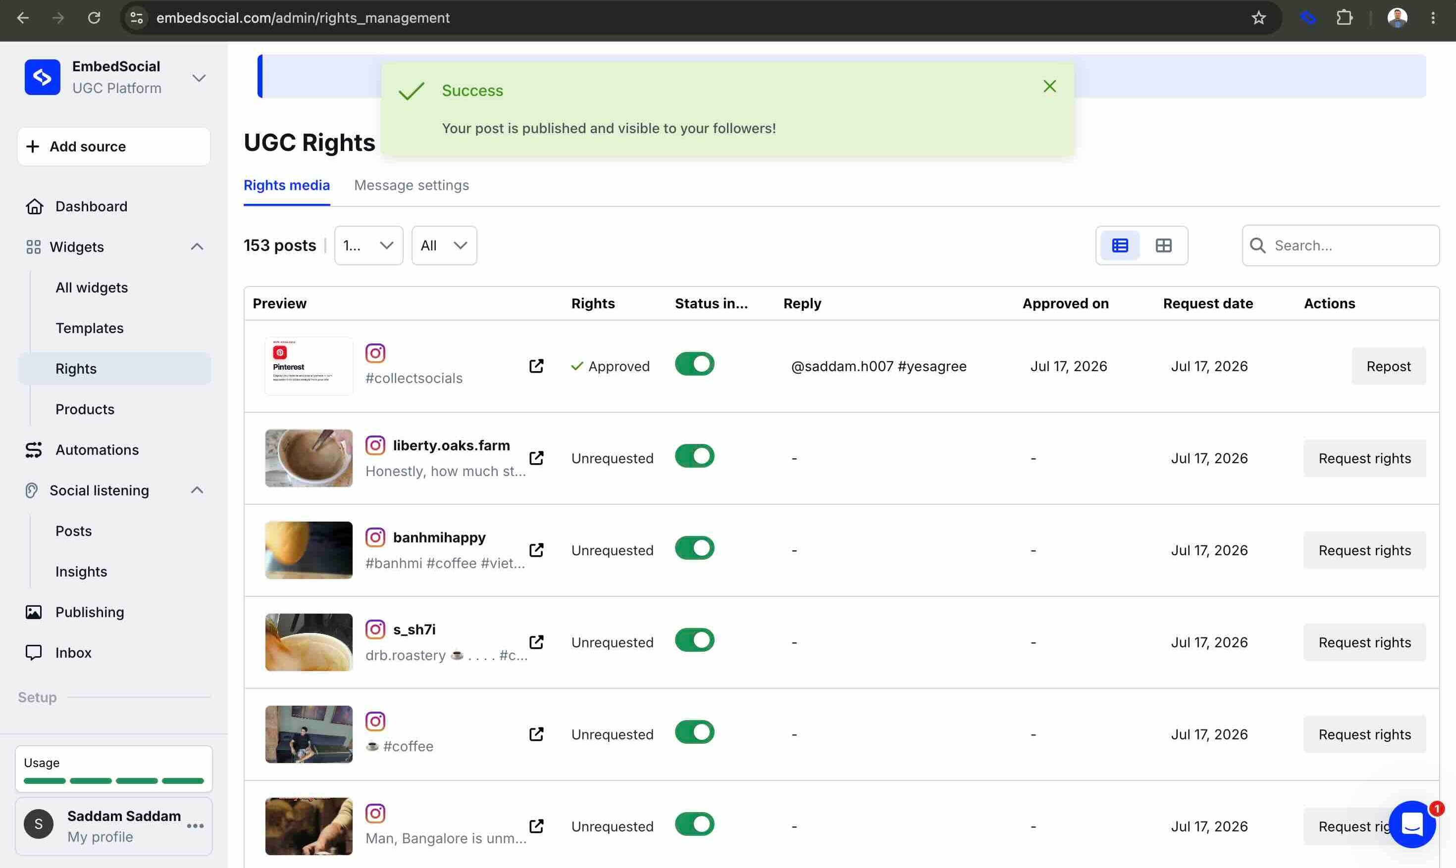The width and height of the screenshot is (1456, 868).
Task: Open the banhmihappy post thumbnail
Action: (309, 550)
